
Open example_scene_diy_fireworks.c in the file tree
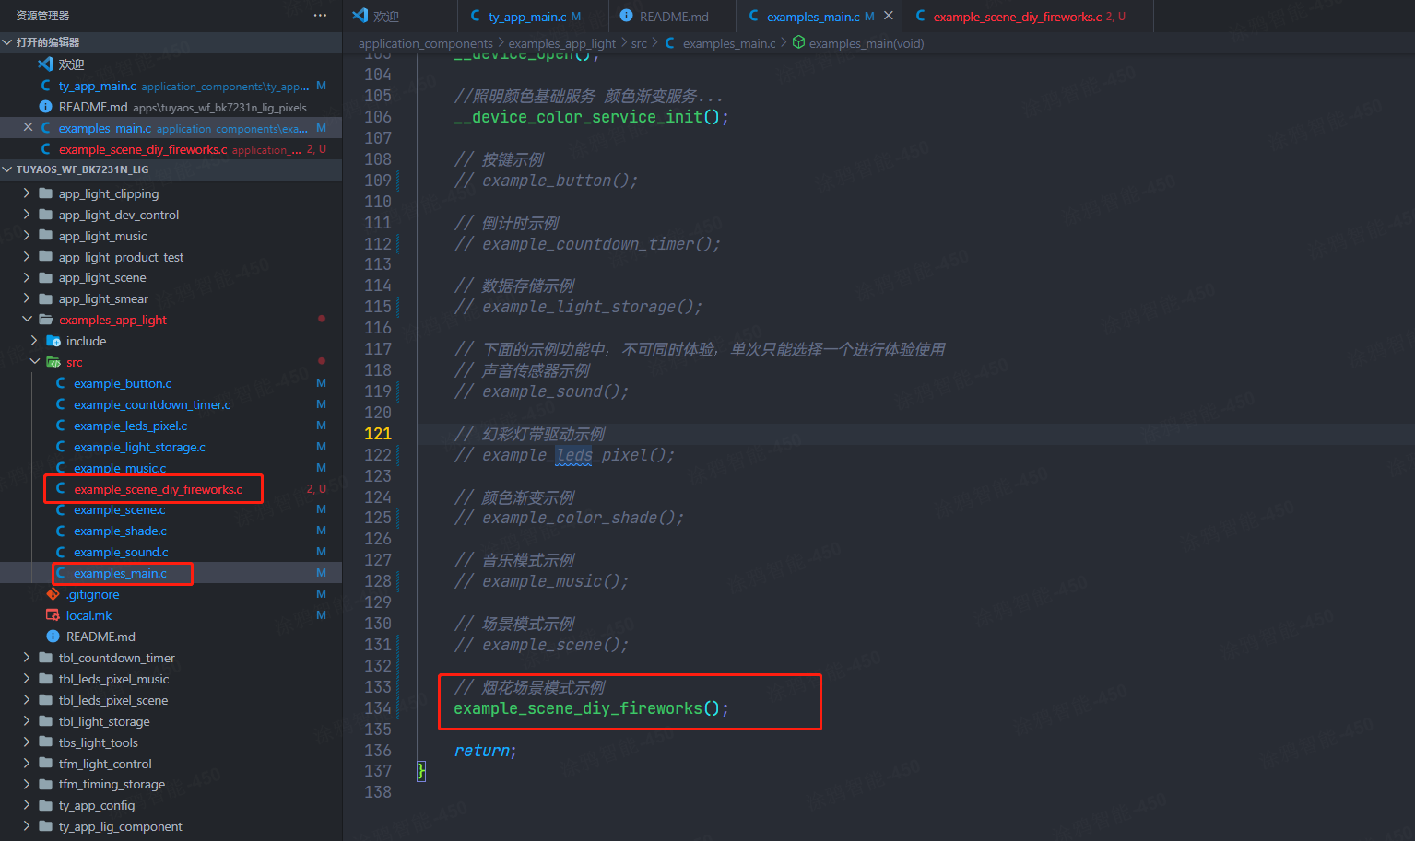tap(159, 489)
